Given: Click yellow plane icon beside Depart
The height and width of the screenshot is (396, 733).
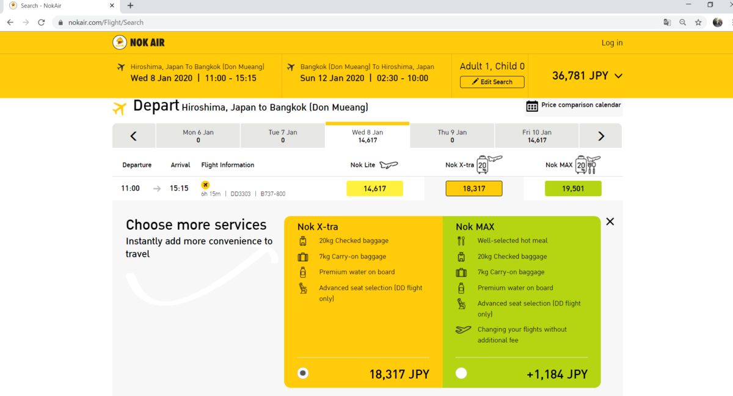Looking at the screenshot, I should 120,108.
